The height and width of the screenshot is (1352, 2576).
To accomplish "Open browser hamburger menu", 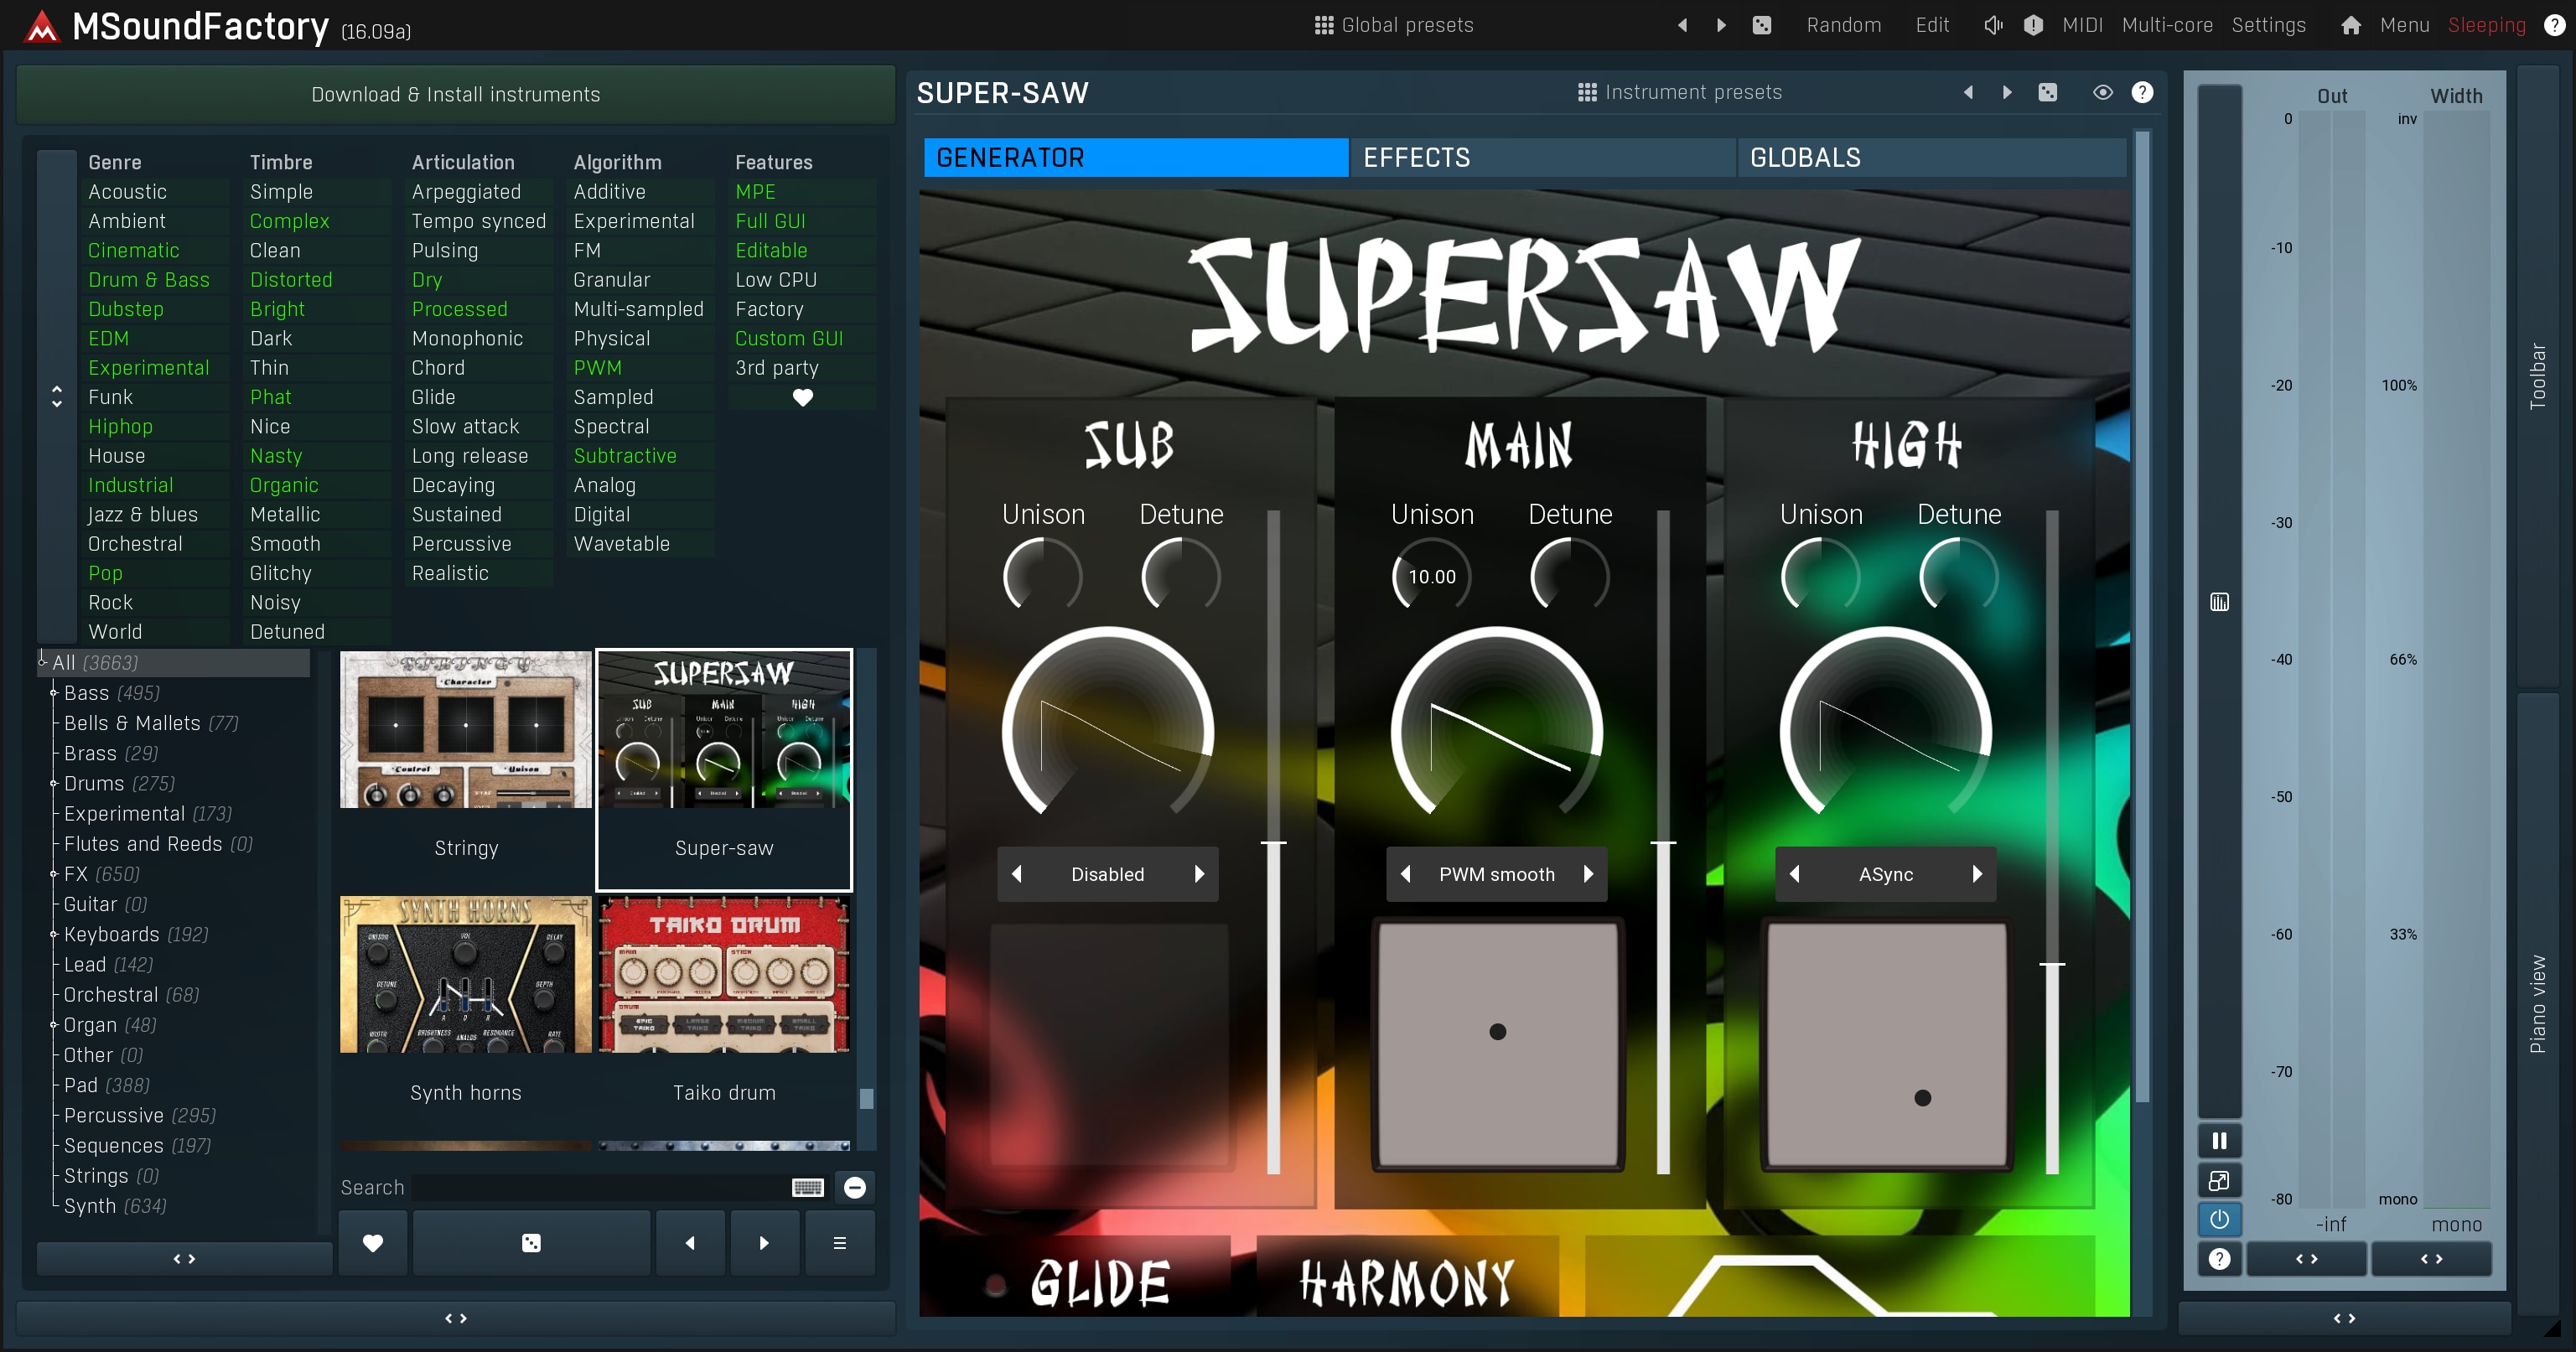I will coord(840,1243).
